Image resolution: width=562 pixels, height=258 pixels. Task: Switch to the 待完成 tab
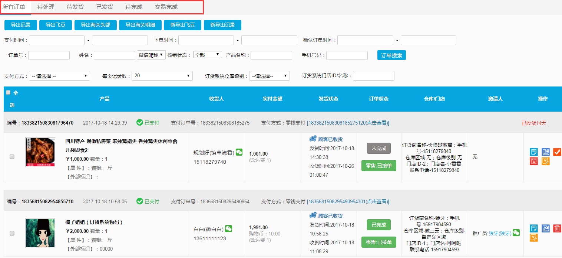tap(134, 7)
